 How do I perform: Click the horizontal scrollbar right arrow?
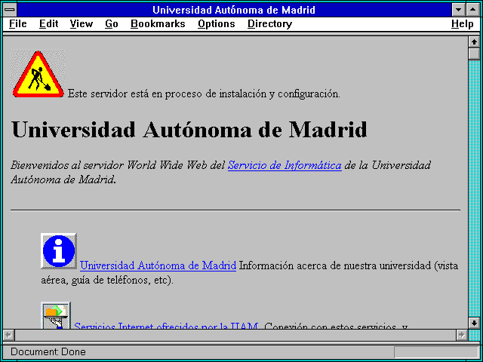(462, 335)
